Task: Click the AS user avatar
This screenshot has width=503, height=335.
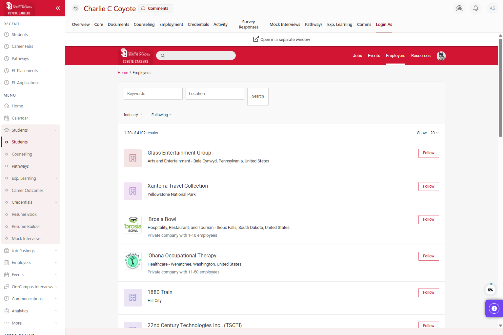Action: click(492, 8)
